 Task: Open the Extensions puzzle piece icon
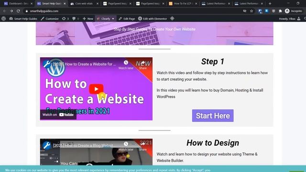point(280,11)
